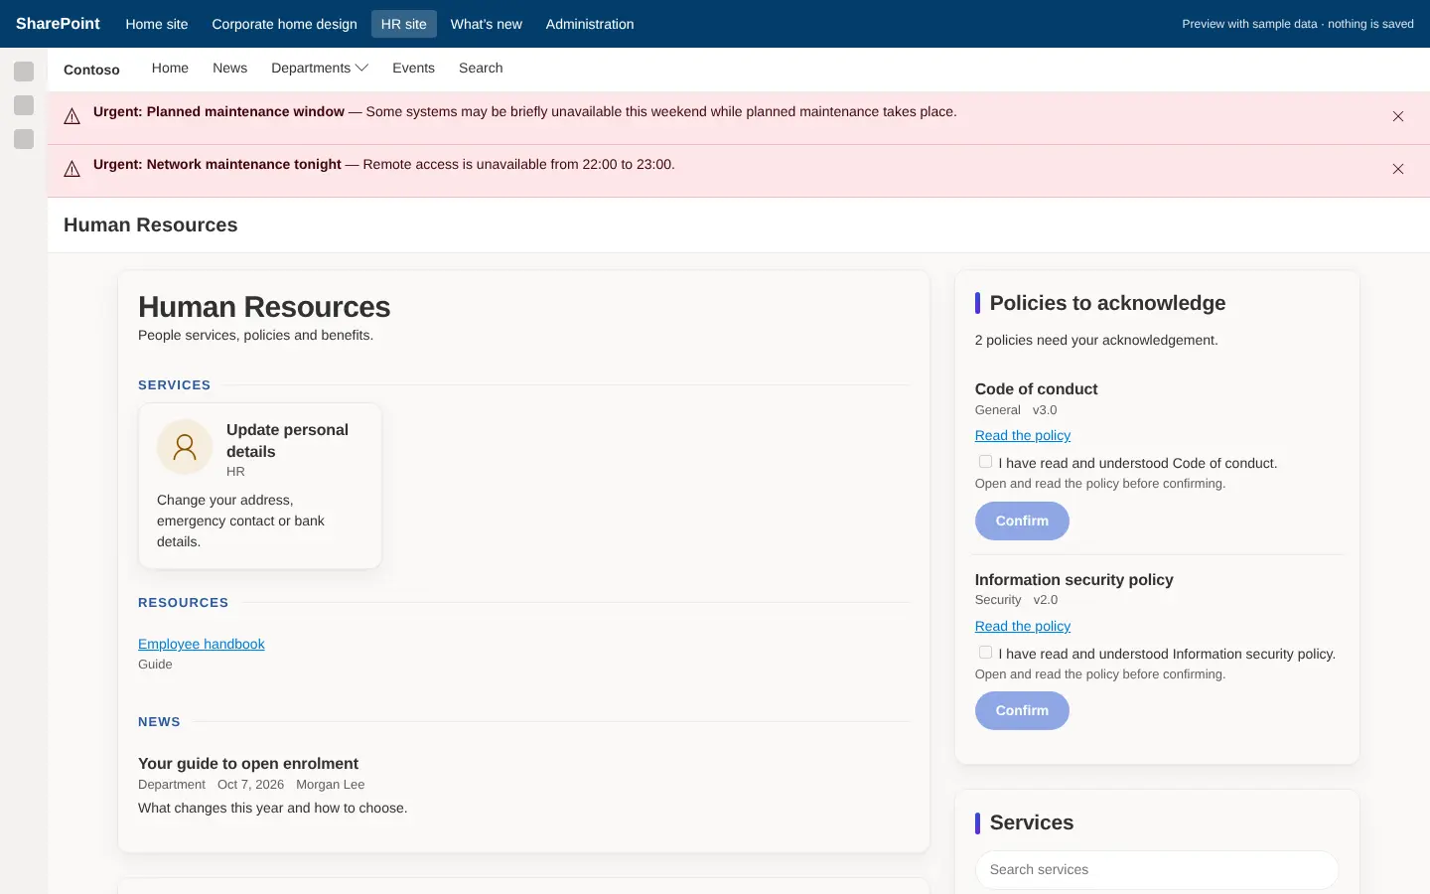This screenshot has width=1430, height=894.
Task: Tick the Code of conduct acknowledgement checkbox
Action: tap(985, 462)
